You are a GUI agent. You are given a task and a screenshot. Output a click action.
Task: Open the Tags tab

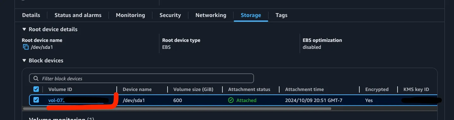click(281, 15)
